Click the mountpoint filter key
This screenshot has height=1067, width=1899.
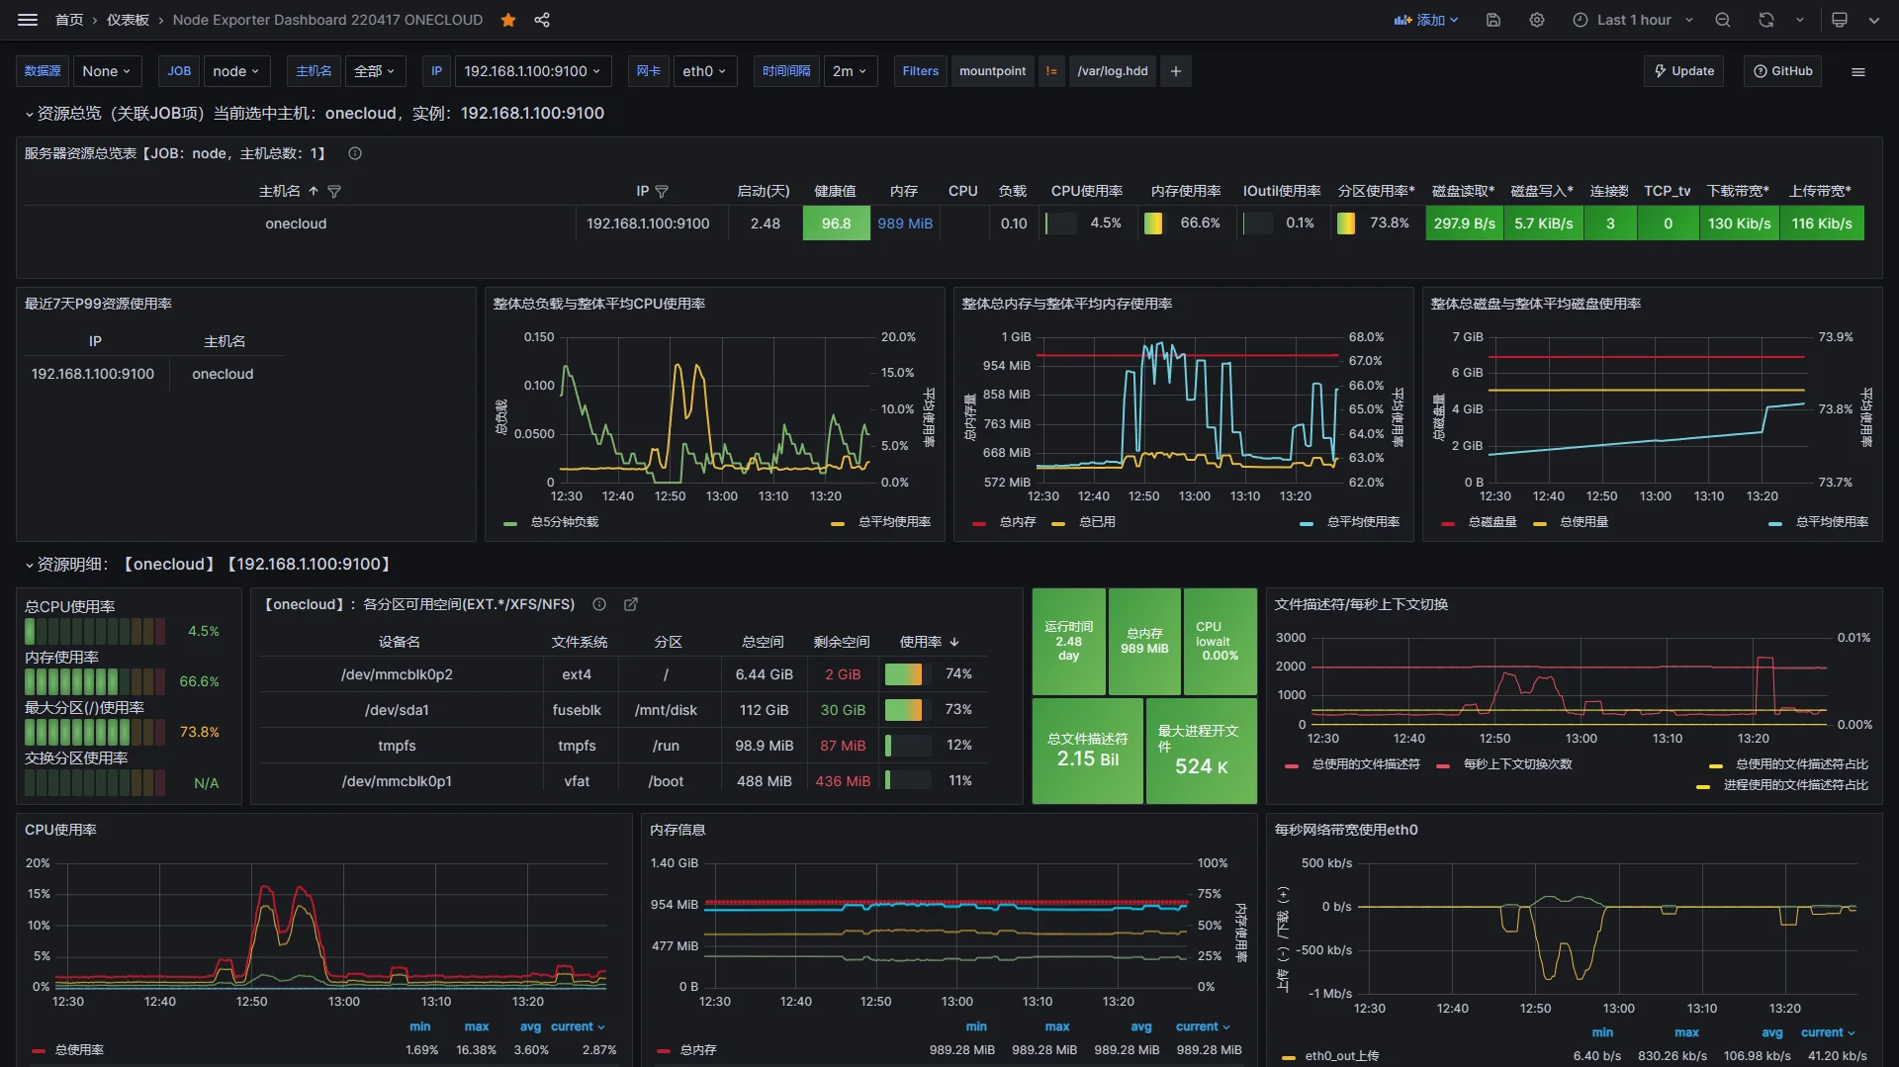992,71
